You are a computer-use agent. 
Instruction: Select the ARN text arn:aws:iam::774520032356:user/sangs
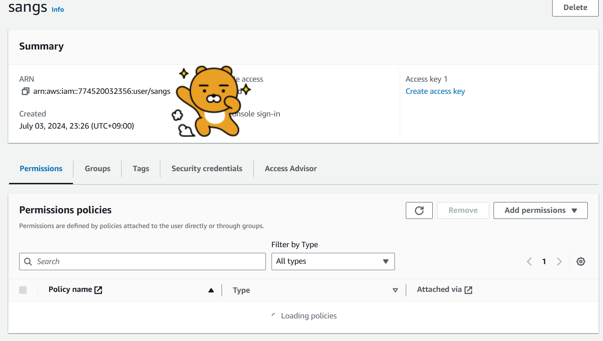coord(102,91)
